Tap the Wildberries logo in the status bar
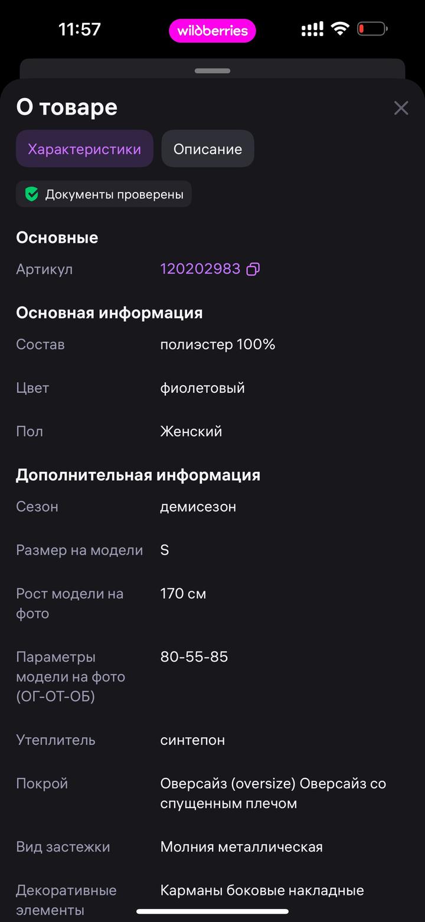Viewport: 425px width, 922px height. [212, 31]
